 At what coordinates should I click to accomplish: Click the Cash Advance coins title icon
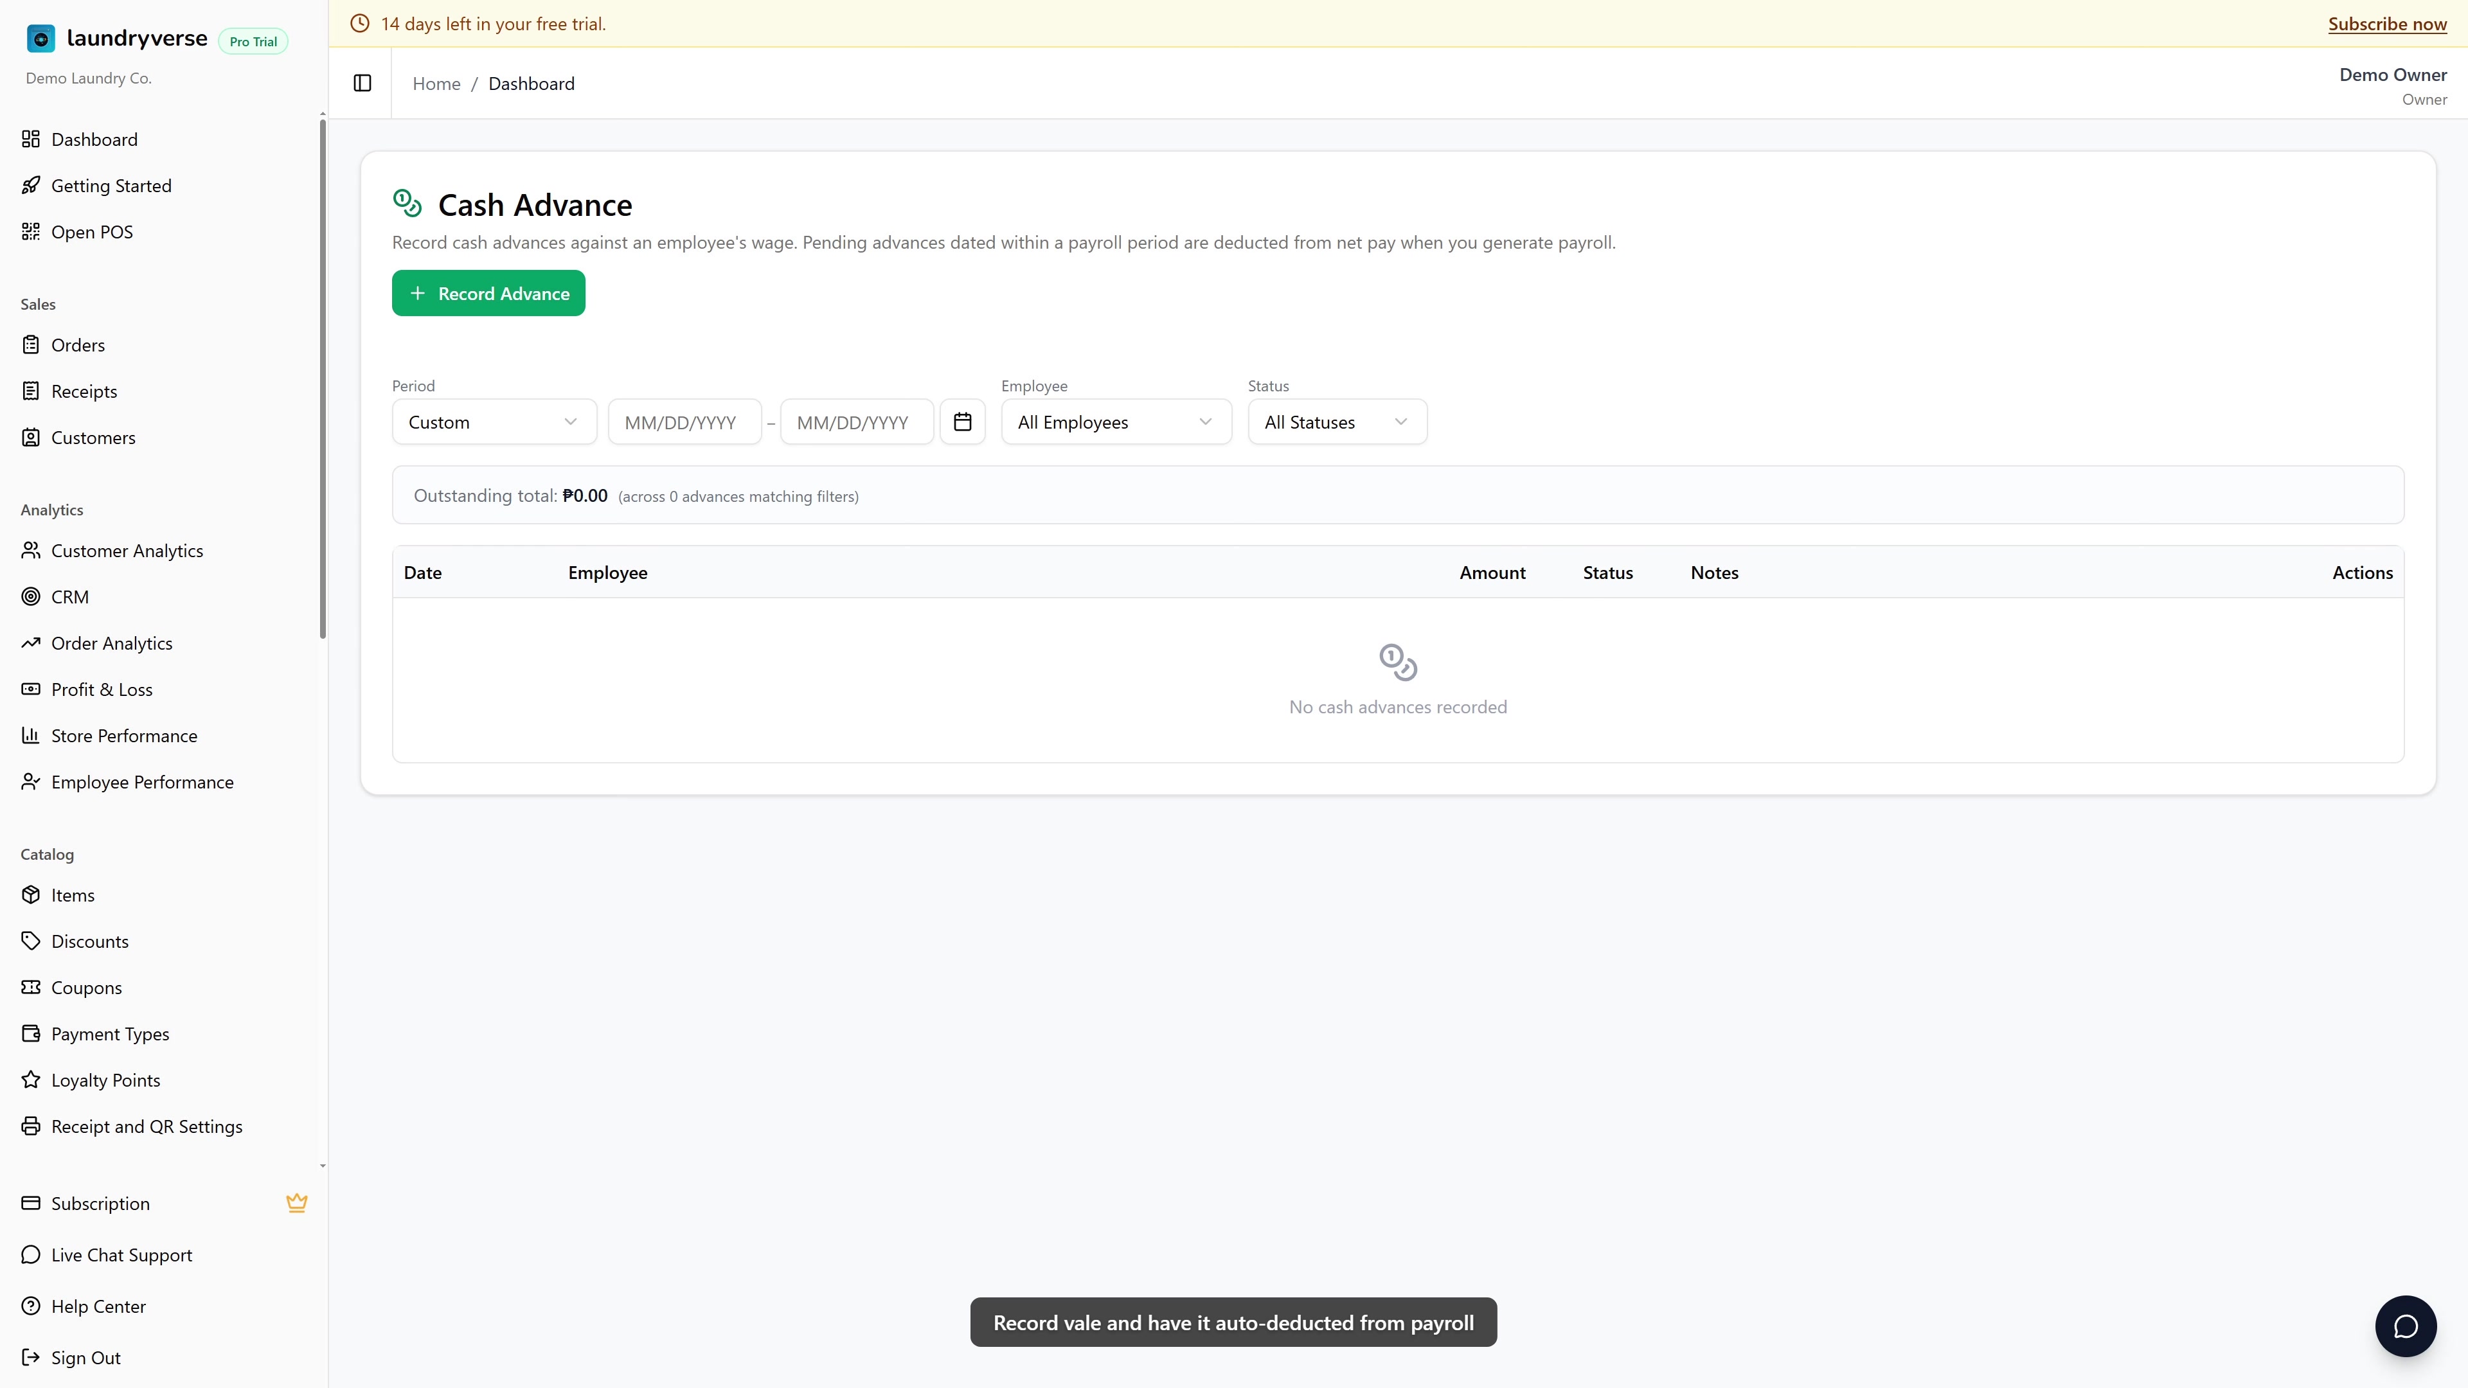[x=407, y=203]
